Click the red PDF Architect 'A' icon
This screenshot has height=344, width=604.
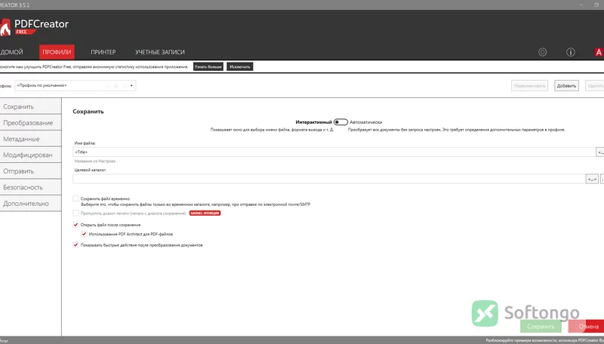click(599, 52)
